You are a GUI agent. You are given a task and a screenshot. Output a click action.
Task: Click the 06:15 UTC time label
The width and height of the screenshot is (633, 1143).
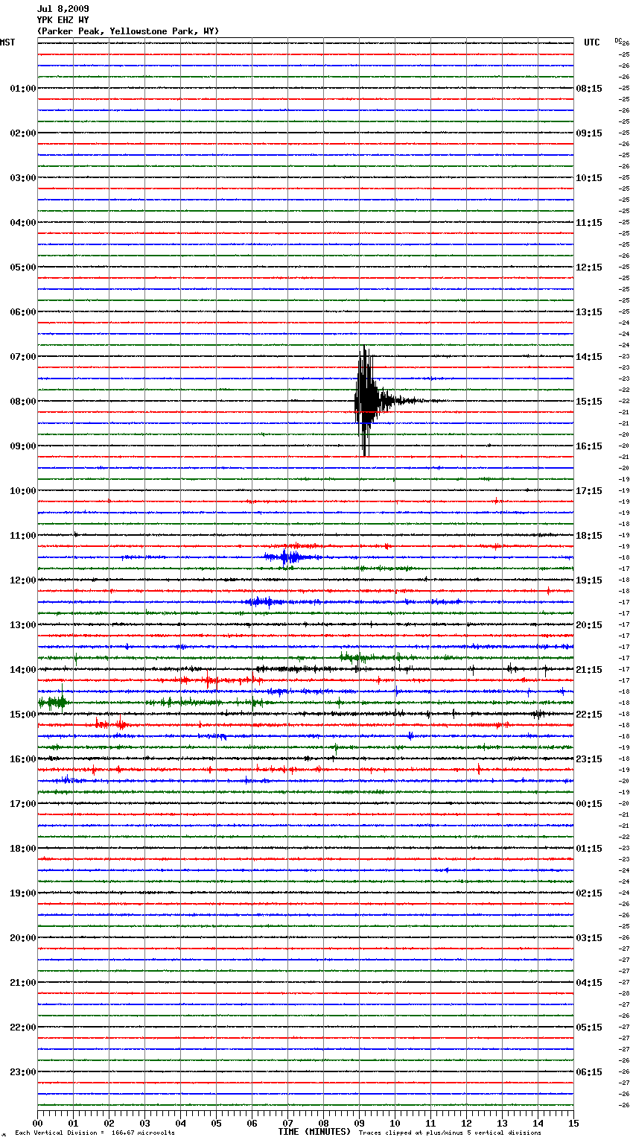pos(589,1072)
